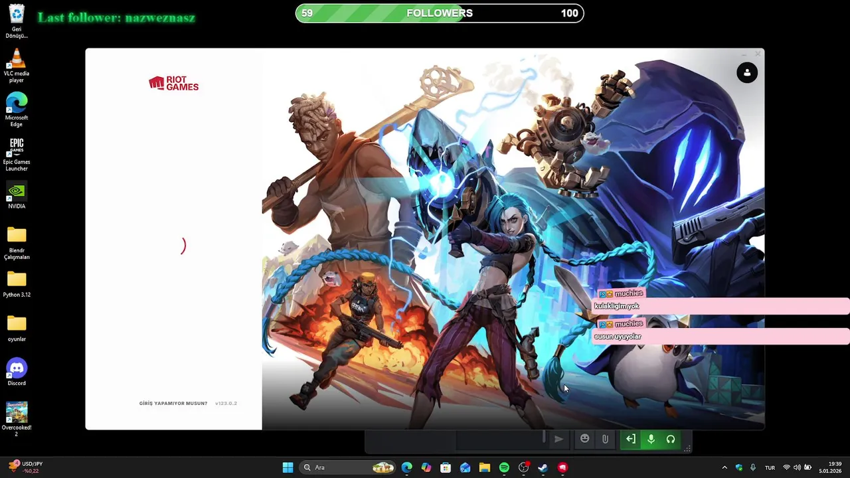
Task: Click the taskbar Ara search box
Action: [x=347, y=467]
